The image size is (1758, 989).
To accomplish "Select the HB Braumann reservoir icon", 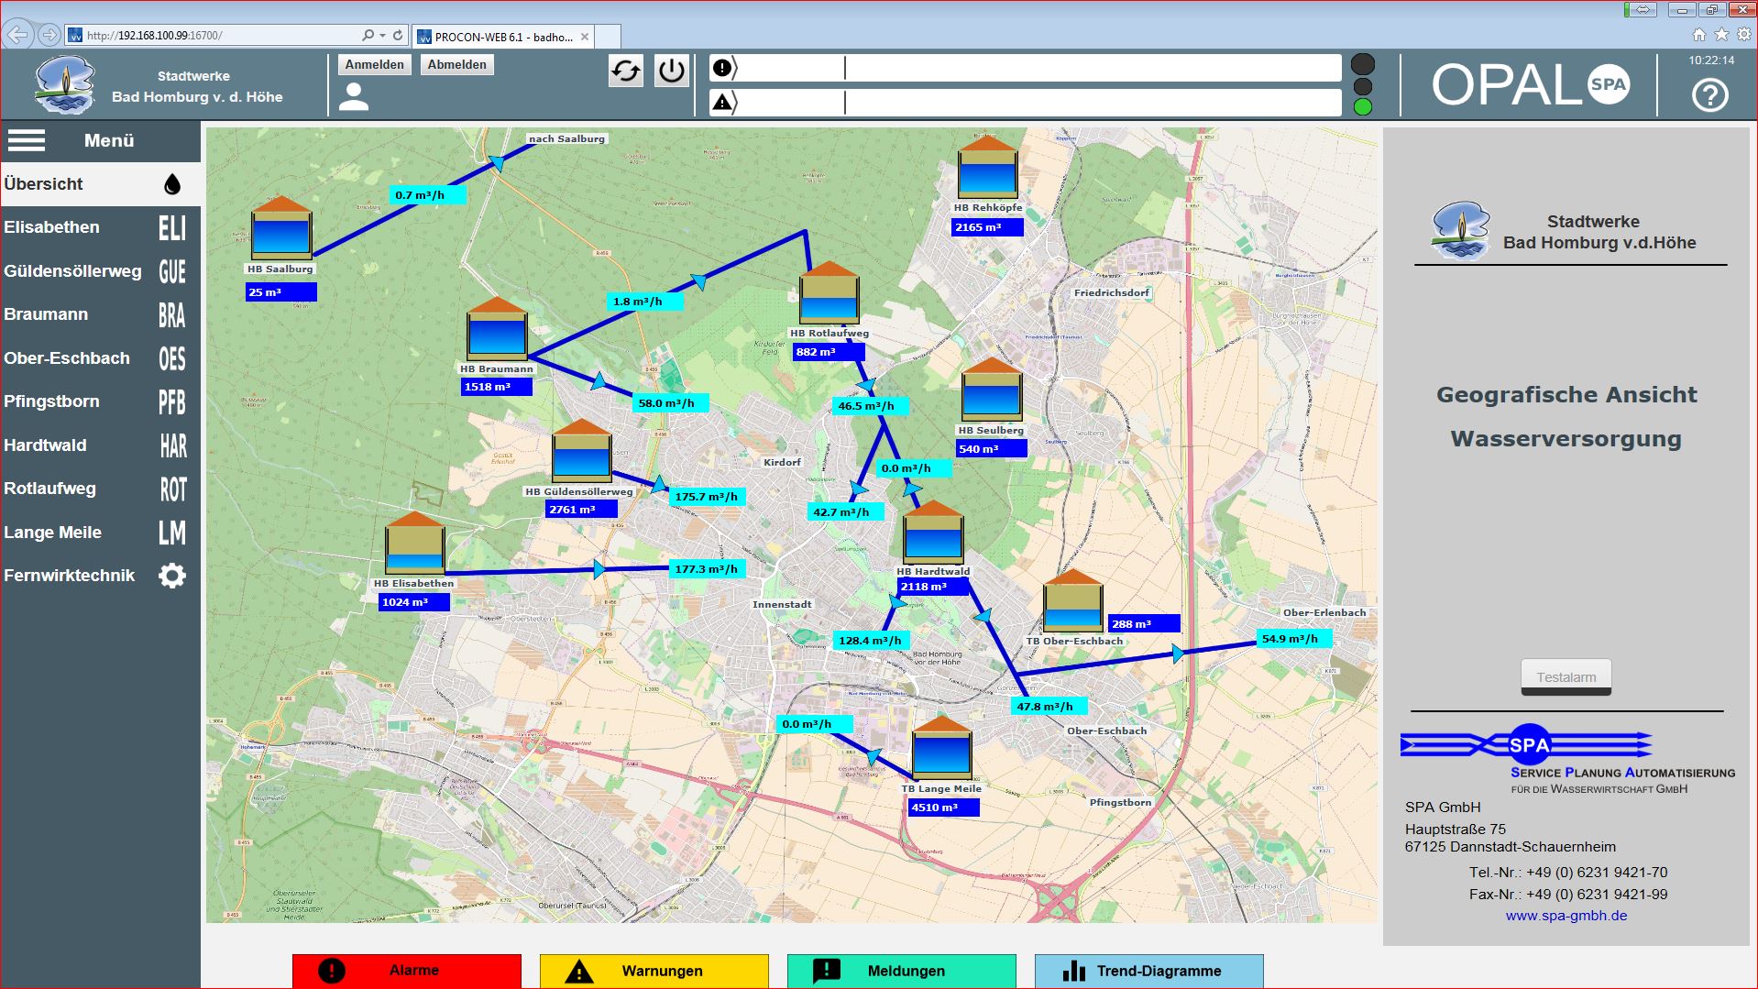I will (497, 327).
